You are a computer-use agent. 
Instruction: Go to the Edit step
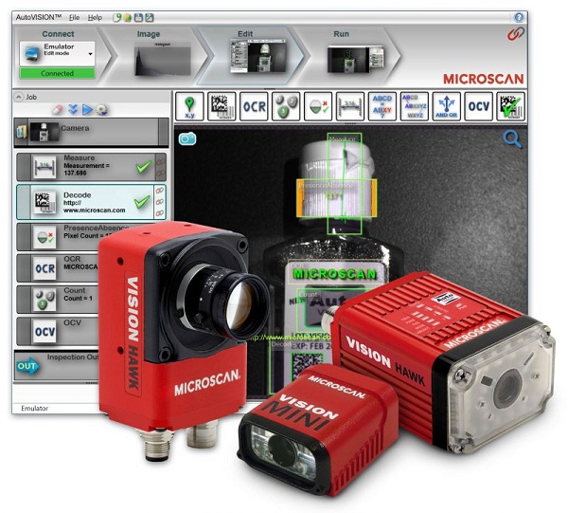[x=245, y=34]
